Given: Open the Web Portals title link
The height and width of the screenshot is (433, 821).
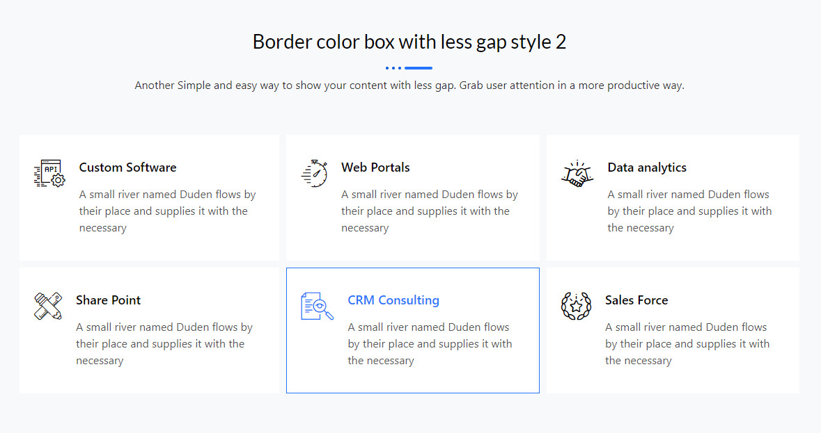Looking at the screenshot, I should (x=375, y=168).
